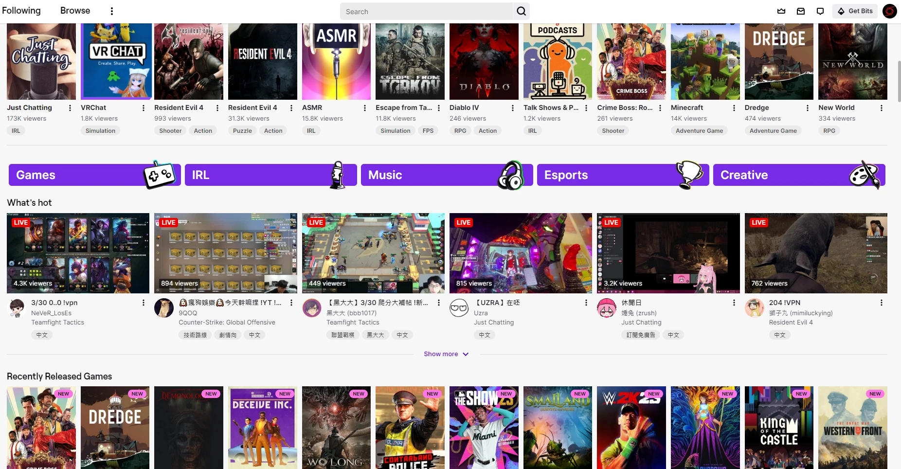Open the Games category banner
Viewport: 901px width, 469px height.
click(94, 175)
